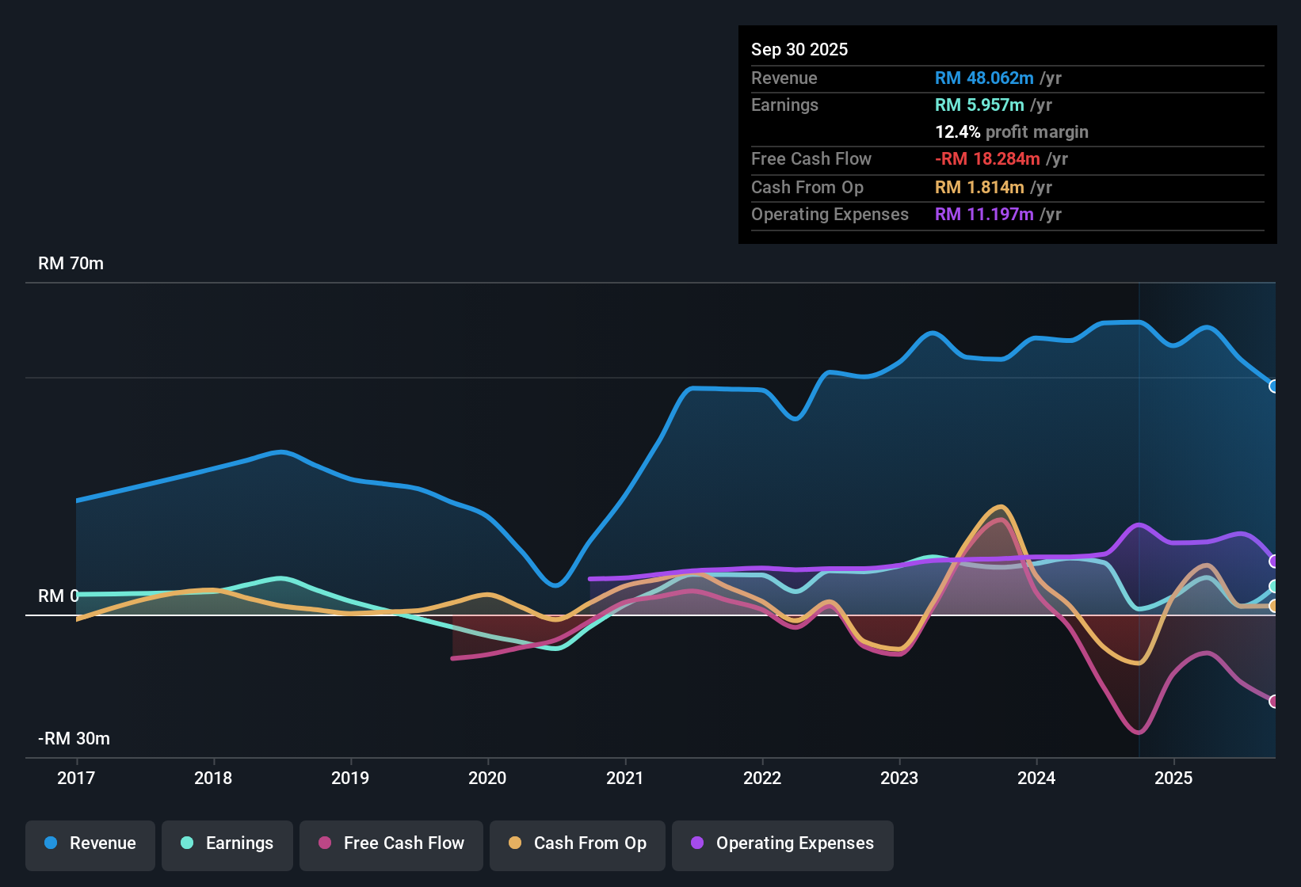Click the -RM 18.284m Free Cash Flow value
The width and height of the screenshot is (1301, 887).
click(987, 158)
